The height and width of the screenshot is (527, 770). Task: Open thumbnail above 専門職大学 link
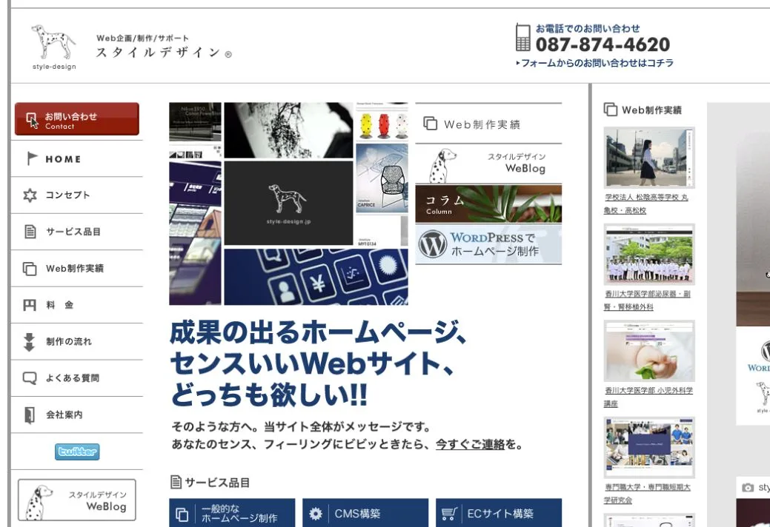(649, 448)
